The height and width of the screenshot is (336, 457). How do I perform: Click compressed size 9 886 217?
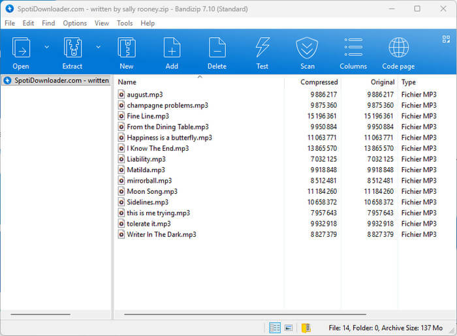pyautogui.click(x=324, y=95)
